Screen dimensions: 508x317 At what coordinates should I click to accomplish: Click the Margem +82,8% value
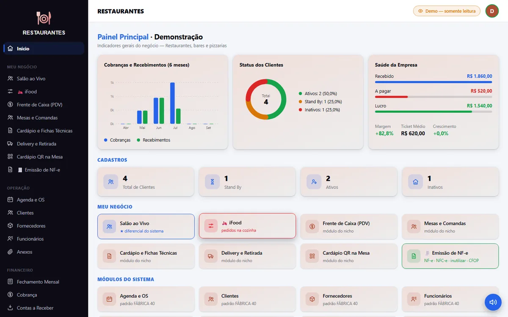pos(384,133)
